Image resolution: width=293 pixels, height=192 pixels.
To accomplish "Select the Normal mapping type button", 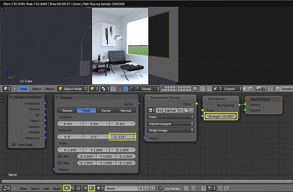I will [126, 110].
